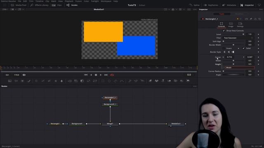Screen dimensions: 264x148
Task: Open the Playback menu
Action: [69, 1]
